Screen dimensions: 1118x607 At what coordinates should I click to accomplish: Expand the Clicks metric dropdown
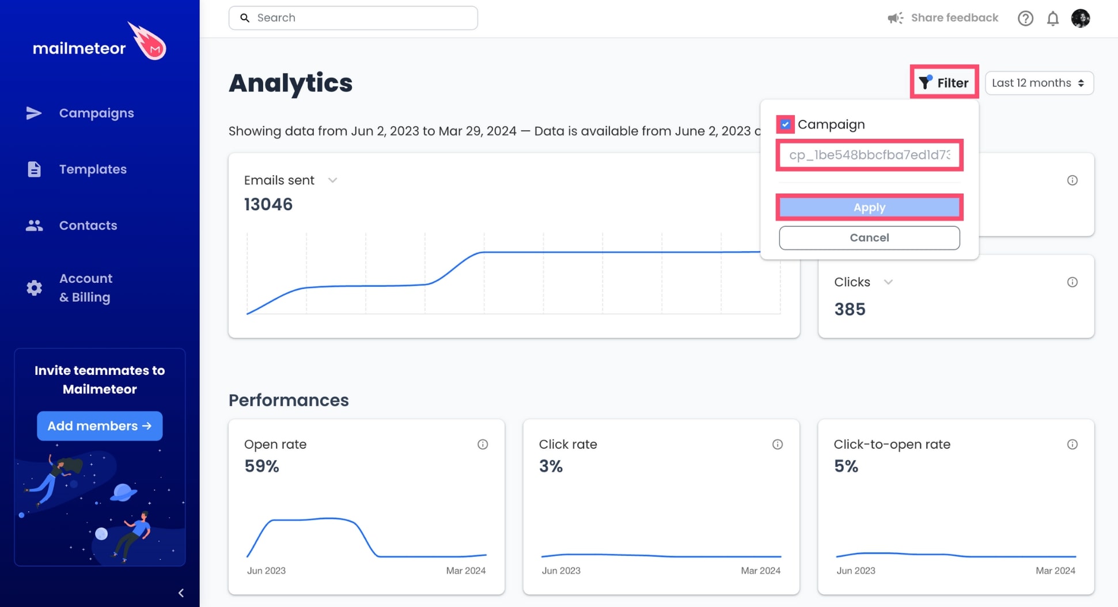pos(888,282)
